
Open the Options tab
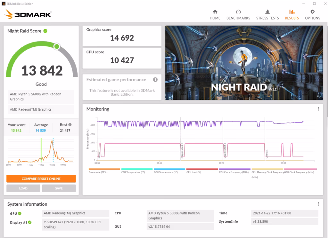[312, 15]
